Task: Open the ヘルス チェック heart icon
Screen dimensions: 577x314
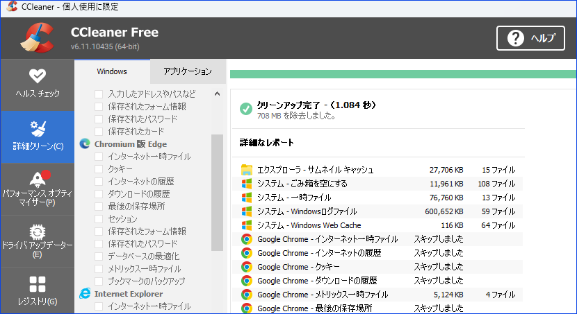Action: click(37, 76)
